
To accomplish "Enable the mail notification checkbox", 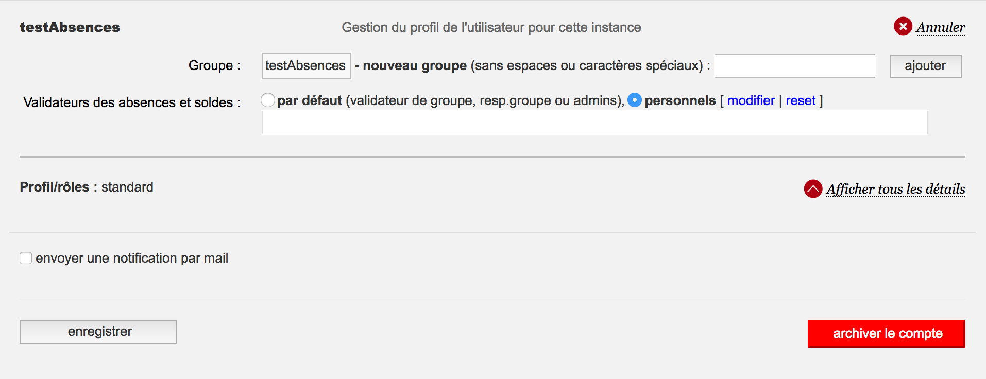I will [x=26, y=258].
